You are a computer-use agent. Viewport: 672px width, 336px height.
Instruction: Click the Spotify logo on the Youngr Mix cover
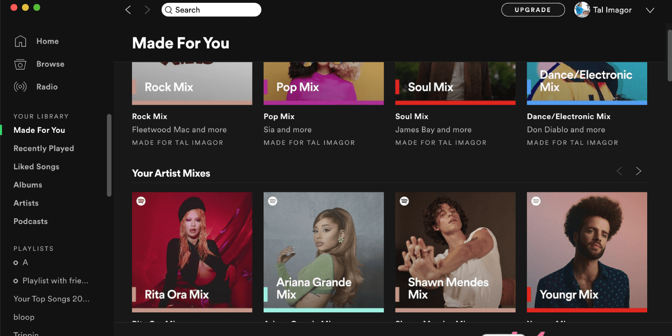(x=536, y=201)
